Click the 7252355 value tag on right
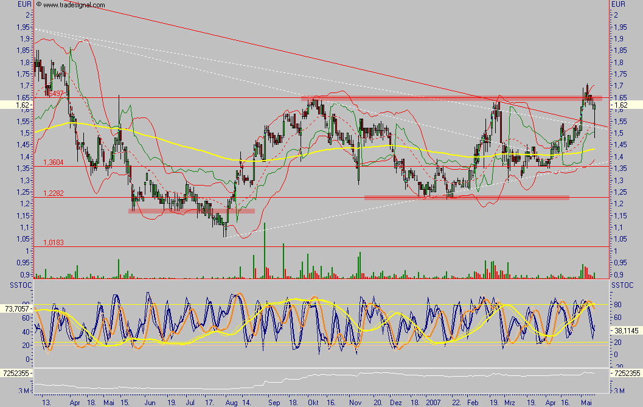Viewport: 643px width, 407px height. 627,373
